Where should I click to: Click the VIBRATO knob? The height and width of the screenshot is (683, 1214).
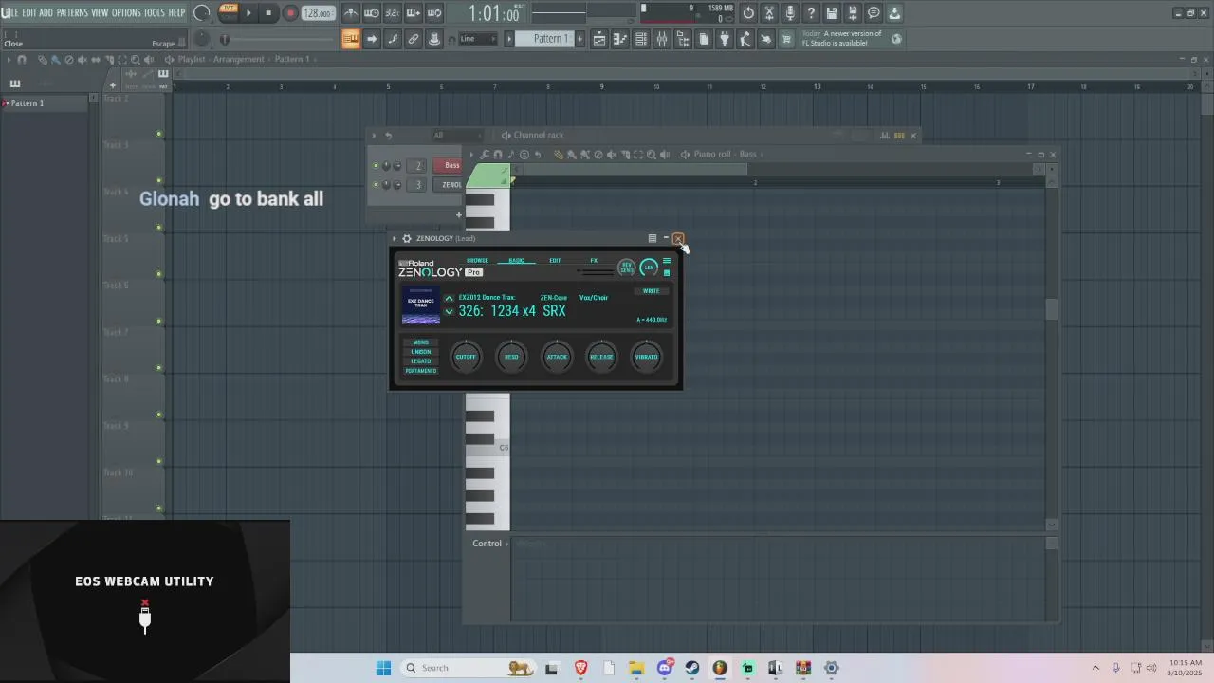(x=646, y=357)
